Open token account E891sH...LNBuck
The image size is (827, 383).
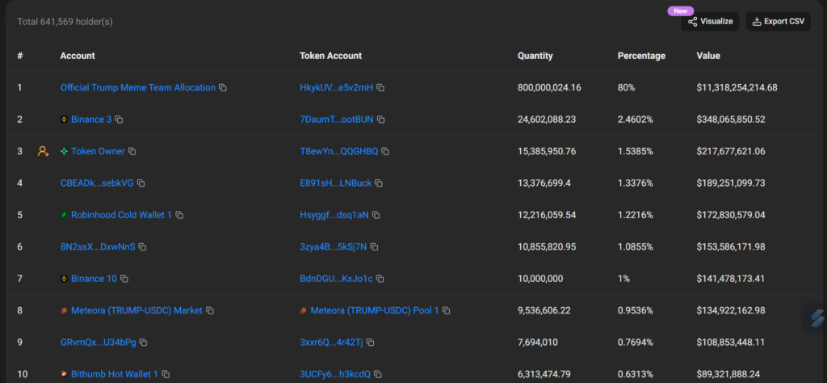coord(335,183)
